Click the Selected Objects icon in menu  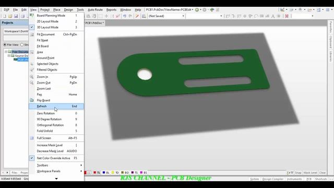pos(32,64)
